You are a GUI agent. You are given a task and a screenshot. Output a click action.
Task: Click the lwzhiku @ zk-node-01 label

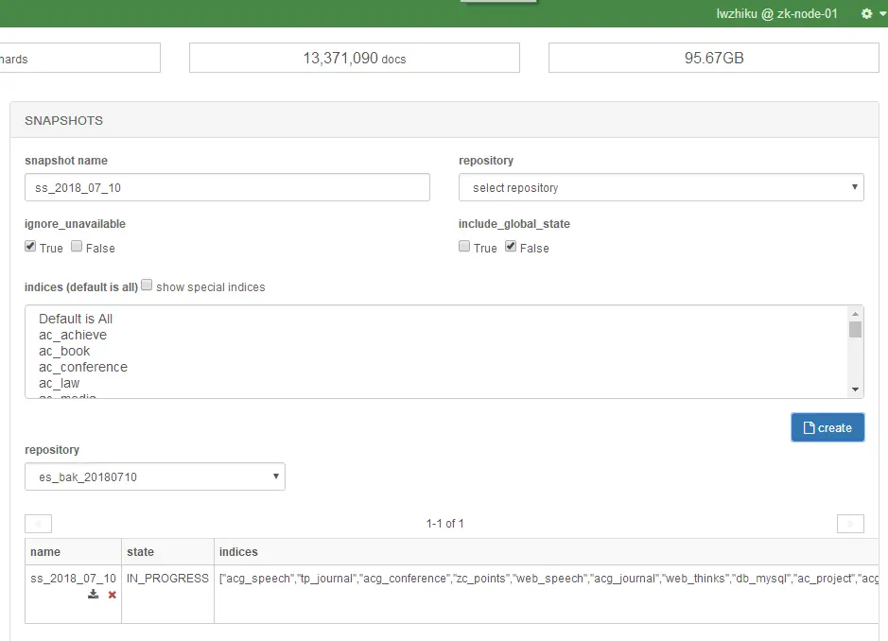pyautogui.click(x=777, y=13)
